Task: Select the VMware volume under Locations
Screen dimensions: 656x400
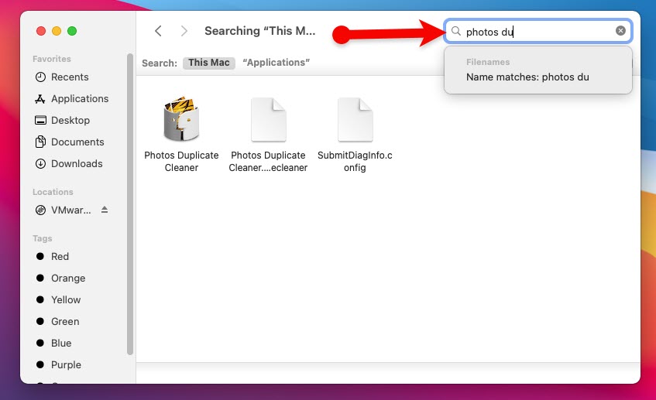Action: pos(70,210)
